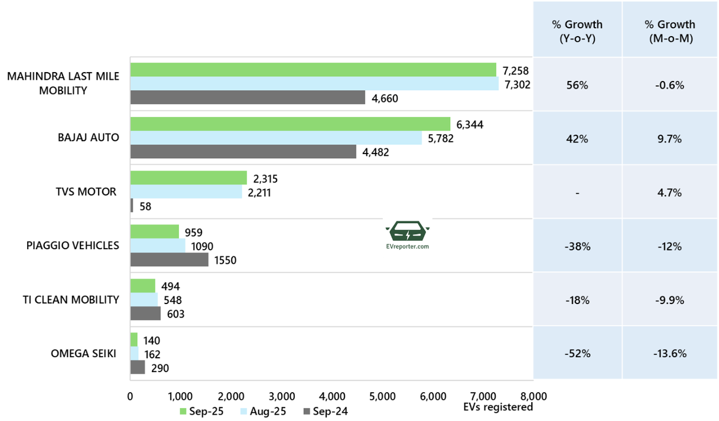
Task: Click Omega Seiki's -52% Y-o-Y cell
Action: point(577,353)
